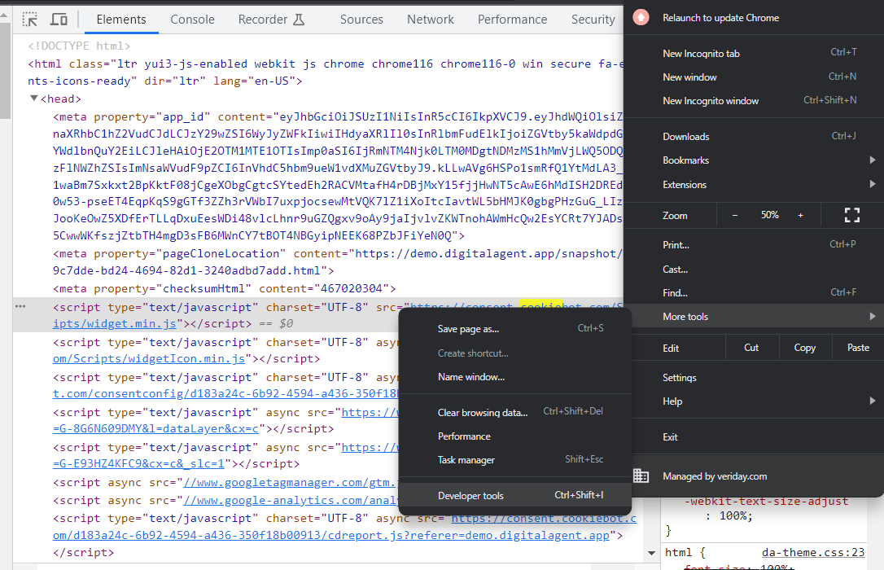The image size is (884, 570).
Task: Open the Help menu entry
Action: (753, 401)
